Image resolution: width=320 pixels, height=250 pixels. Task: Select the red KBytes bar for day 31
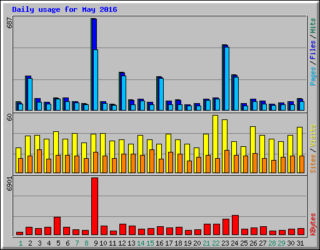(301, 232)
